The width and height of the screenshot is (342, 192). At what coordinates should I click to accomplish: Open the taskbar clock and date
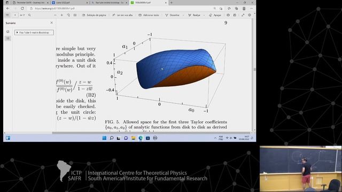(244, 138)
